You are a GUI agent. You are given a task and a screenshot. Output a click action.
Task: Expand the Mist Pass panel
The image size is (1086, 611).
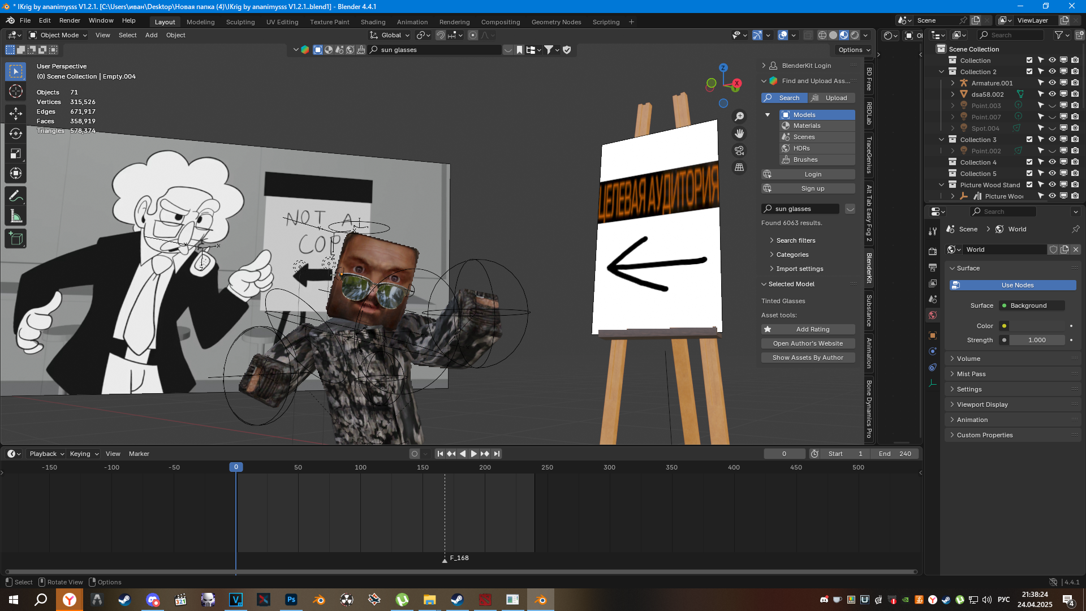point(971,374)
